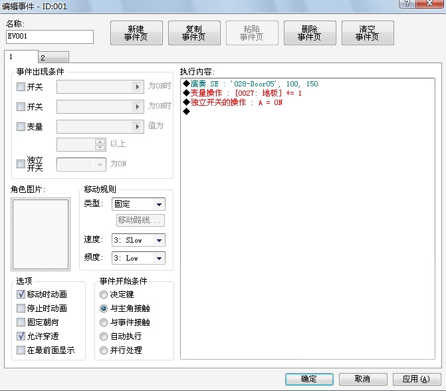The height and width of the screenshot is (391, 446).
Task: Click the 新建事件页 button
Action: coord(136,33)
